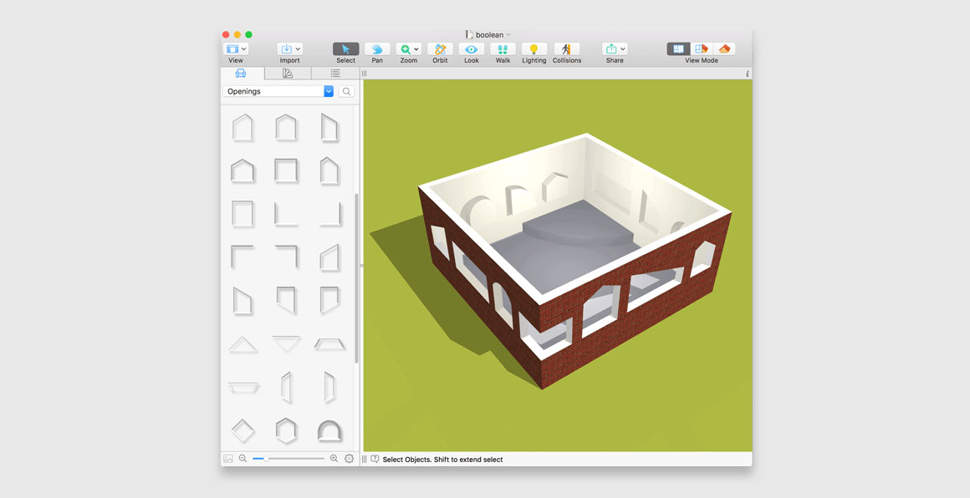Pick the top-left corner bracket opening

coord(242,257)
